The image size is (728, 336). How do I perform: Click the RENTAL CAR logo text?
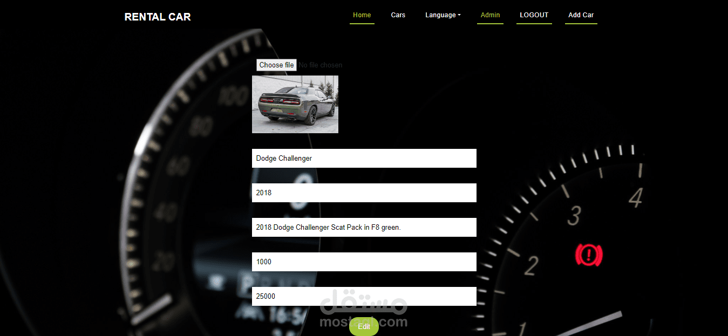coord(158,17)
